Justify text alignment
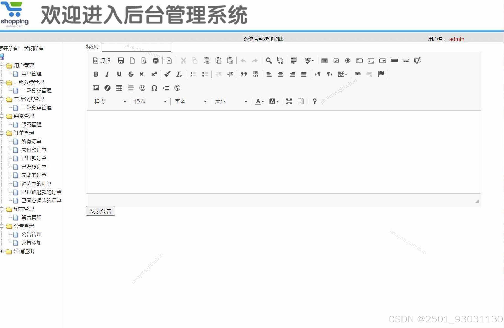504x328 pixels. (304, 74)
